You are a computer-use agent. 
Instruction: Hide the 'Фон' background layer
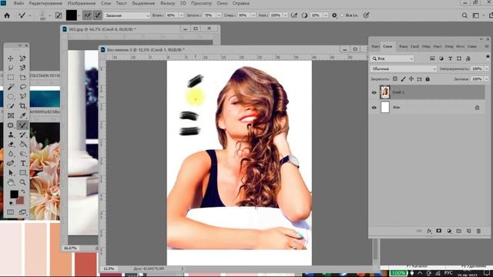[374, 108]
